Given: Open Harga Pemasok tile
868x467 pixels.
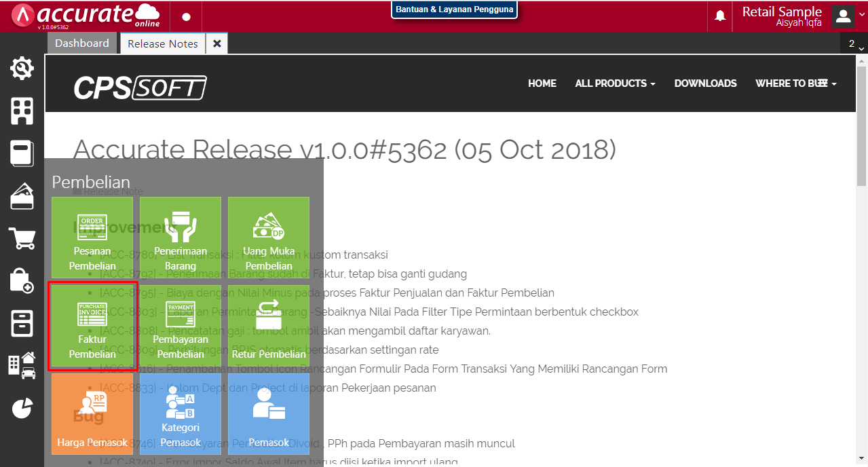Looking at the screenshot, I should tap(92, 414).
